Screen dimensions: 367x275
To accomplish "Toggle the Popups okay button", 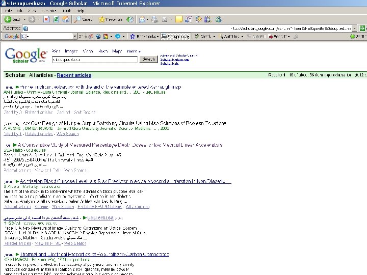I will [x=176, y=36].
